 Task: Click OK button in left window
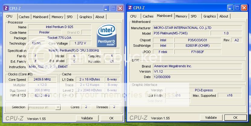111,118
